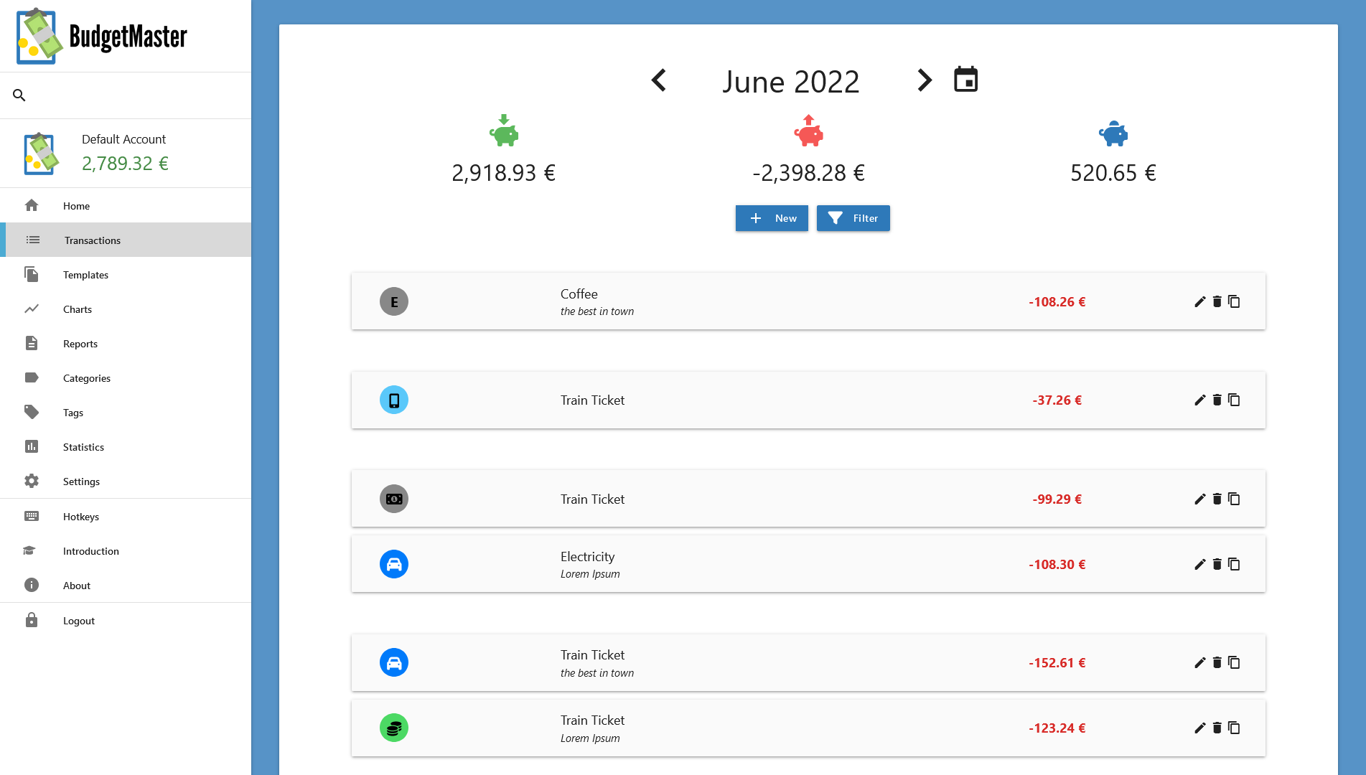Open Home in sidebar
The width and height of the screenshot is (1366, 775).
pyautogui.click(x=126, y=206)
